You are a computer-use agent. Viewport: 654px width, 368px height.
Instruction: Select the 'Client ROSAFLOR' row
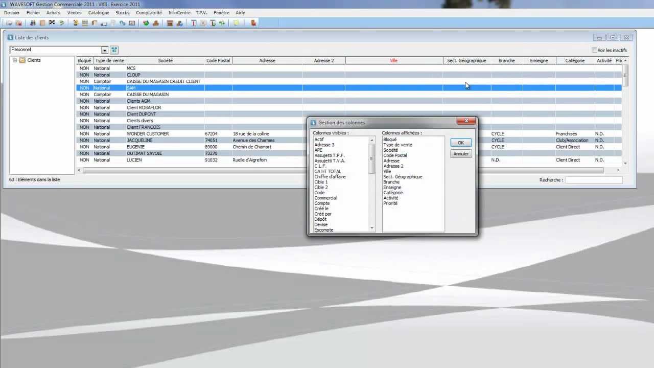pos(349,108)
